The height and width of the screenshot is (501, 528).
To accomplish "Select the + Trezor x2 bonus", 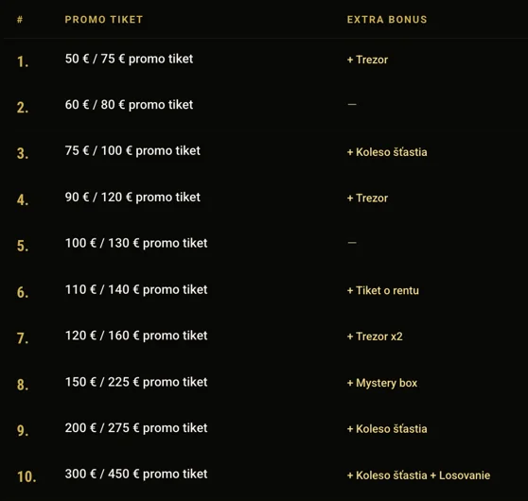I will point(375,337).
